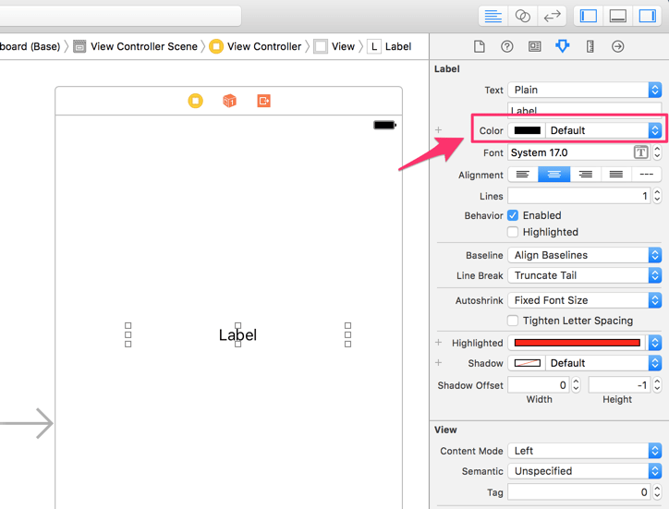Open the Autoshrink Fixed Font Size dropdown
Screen dimensions: 669x509
tap(585, 300)
